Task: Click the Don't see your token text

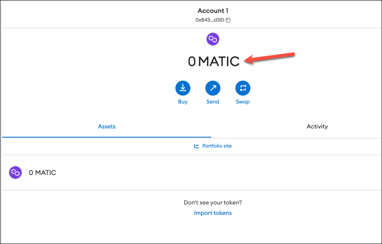Action: pyautogui.click(x=213, y=202)
